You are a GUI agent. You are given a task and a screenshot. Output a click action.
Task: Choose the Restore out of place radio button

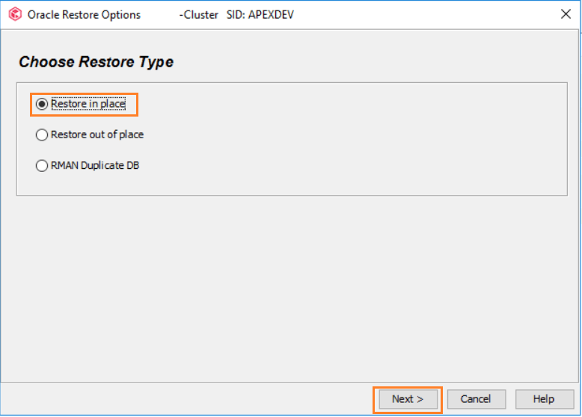click(x=42, y=135)
